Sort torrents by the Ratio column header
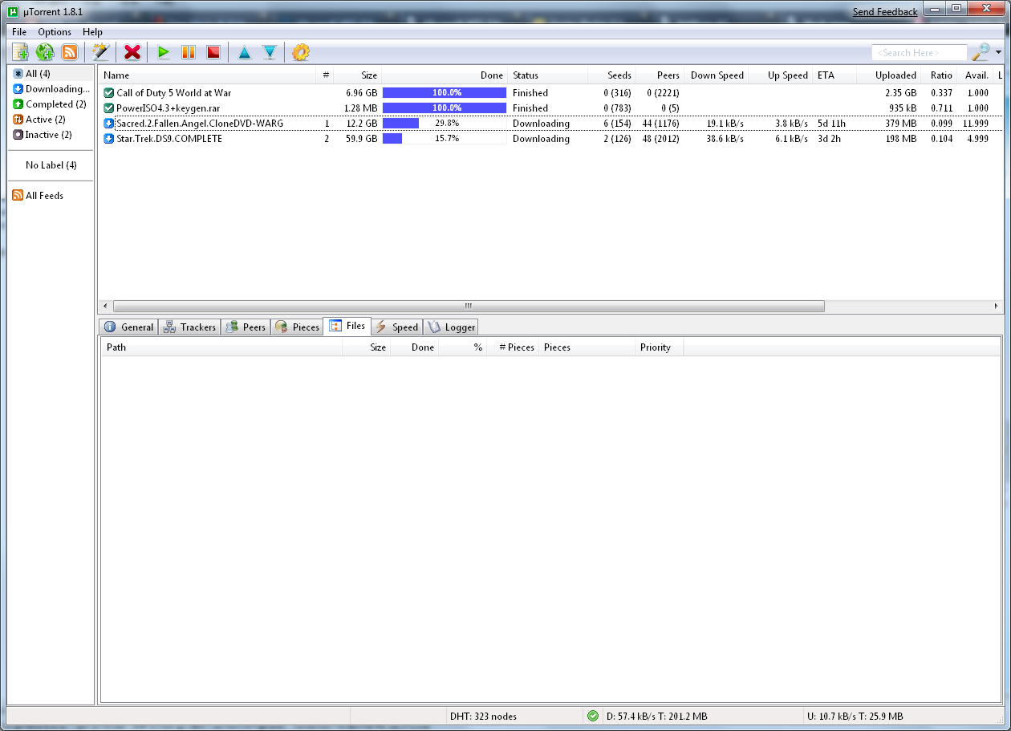The height and width of the screenshot is (731, 1011). click(939, 75)
